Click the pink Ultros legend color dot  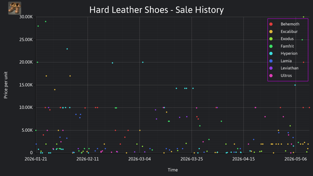coord(271,75)
